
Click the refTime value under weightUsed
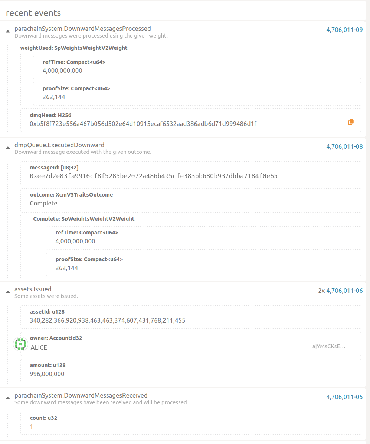pos(62,71)
